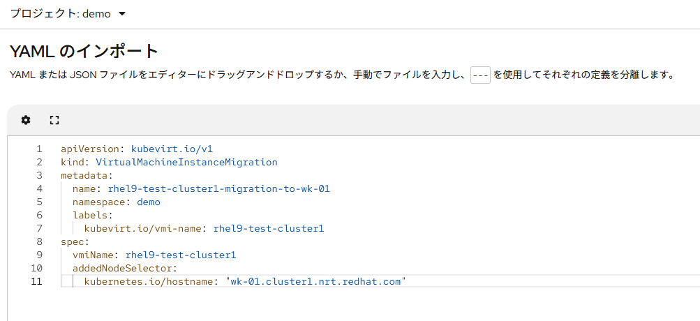Click the hostname value wk-01.cluster1.nrt.redhat.com

click(315, 281)
